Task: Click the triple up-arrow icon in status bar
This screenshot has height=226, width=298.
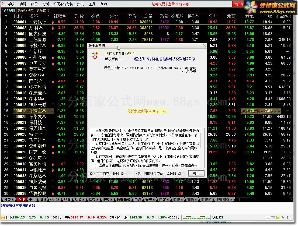Action: click(287, 218)
